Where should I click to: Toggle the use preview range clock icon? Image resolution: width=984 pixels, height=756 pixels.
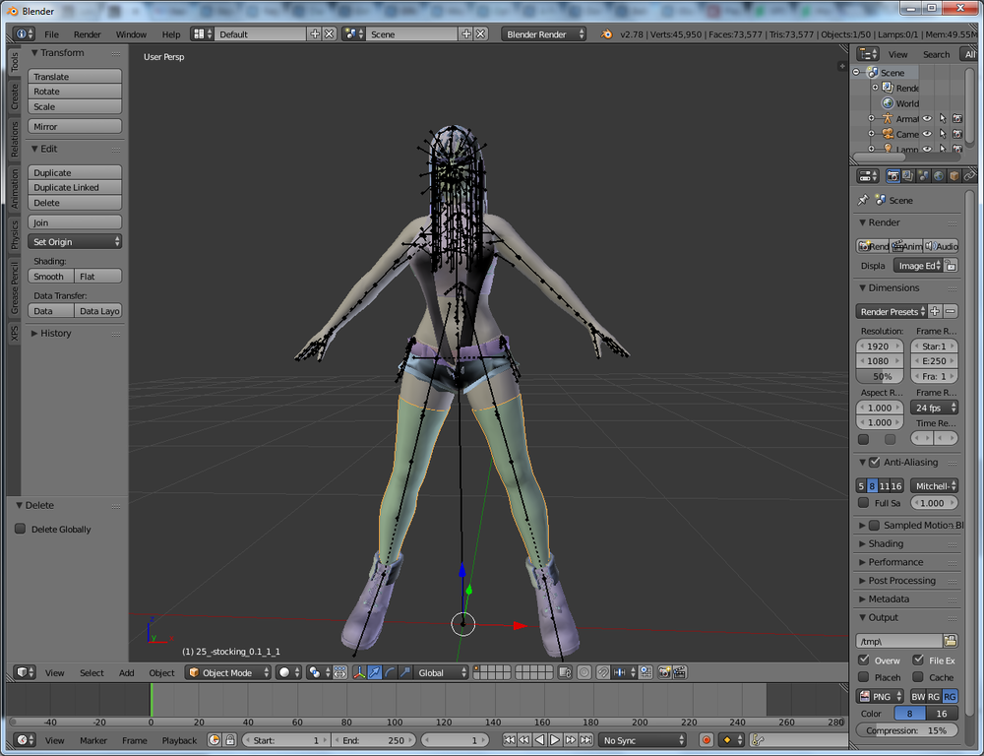[215, 740]
